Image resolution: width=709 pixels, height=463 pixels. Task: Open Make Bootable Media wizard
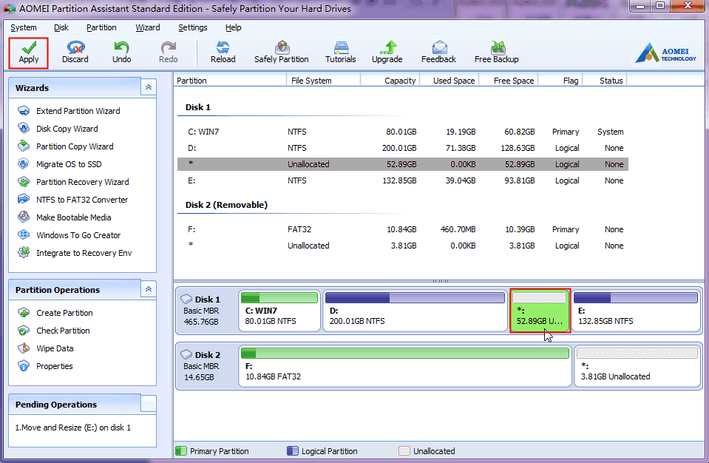73,217
